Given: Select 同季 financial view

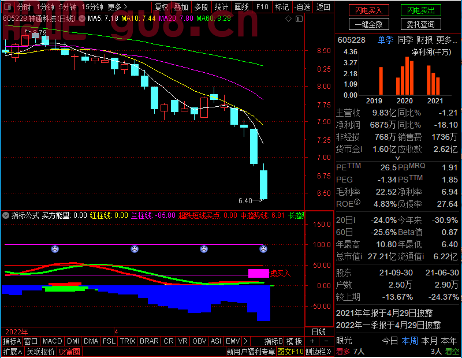Looking at the screenshot, I should 405,40.
